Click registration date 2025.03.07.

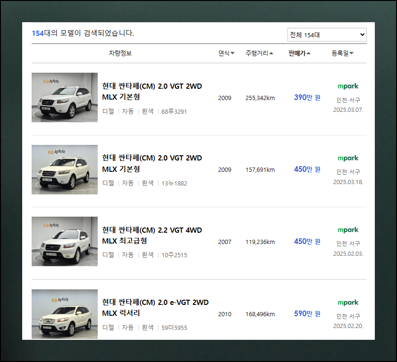tap(348, 110)
